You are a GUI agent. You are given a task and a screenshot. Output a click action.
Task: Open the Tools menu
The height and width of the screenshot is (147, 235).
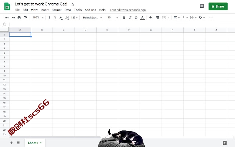tap(78, 10)
